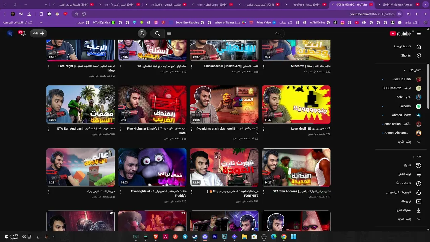Open the GTA San Andreas 34:27 thumbnail
This screenshot has height=242, width=430.
pos(296,167)
